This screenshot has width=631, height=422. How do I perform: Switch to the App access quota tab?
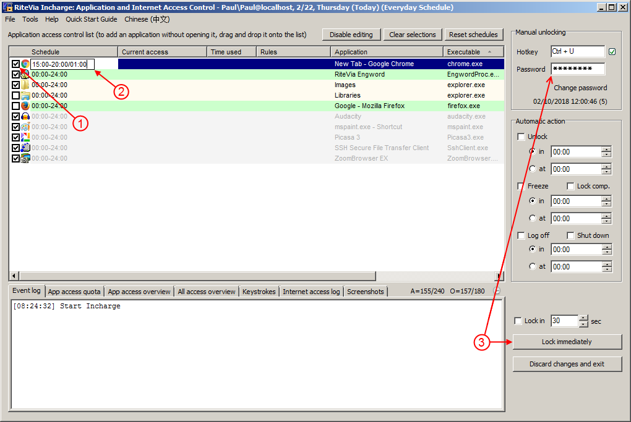pyautogui.click(x=74, y=292)
